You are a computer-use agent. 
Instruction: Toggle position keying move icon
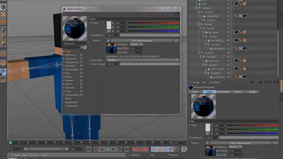pyautogui.click(x=153, y=149)
